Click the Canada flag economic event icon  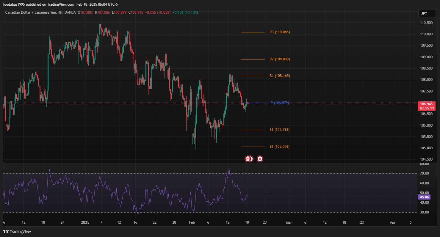coord(248,159)
